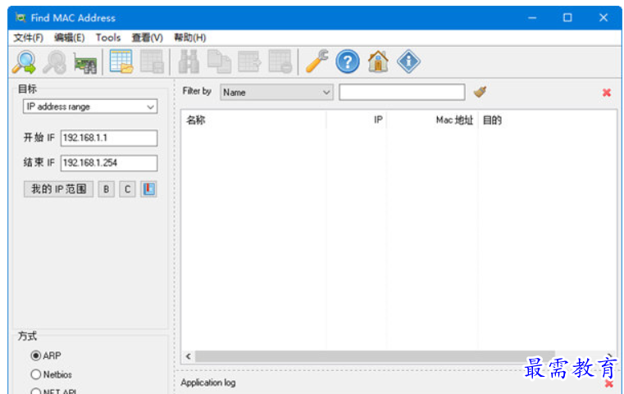Click the B class range button
The height and width of the screenshot is (394, 624).
[107, 189]
